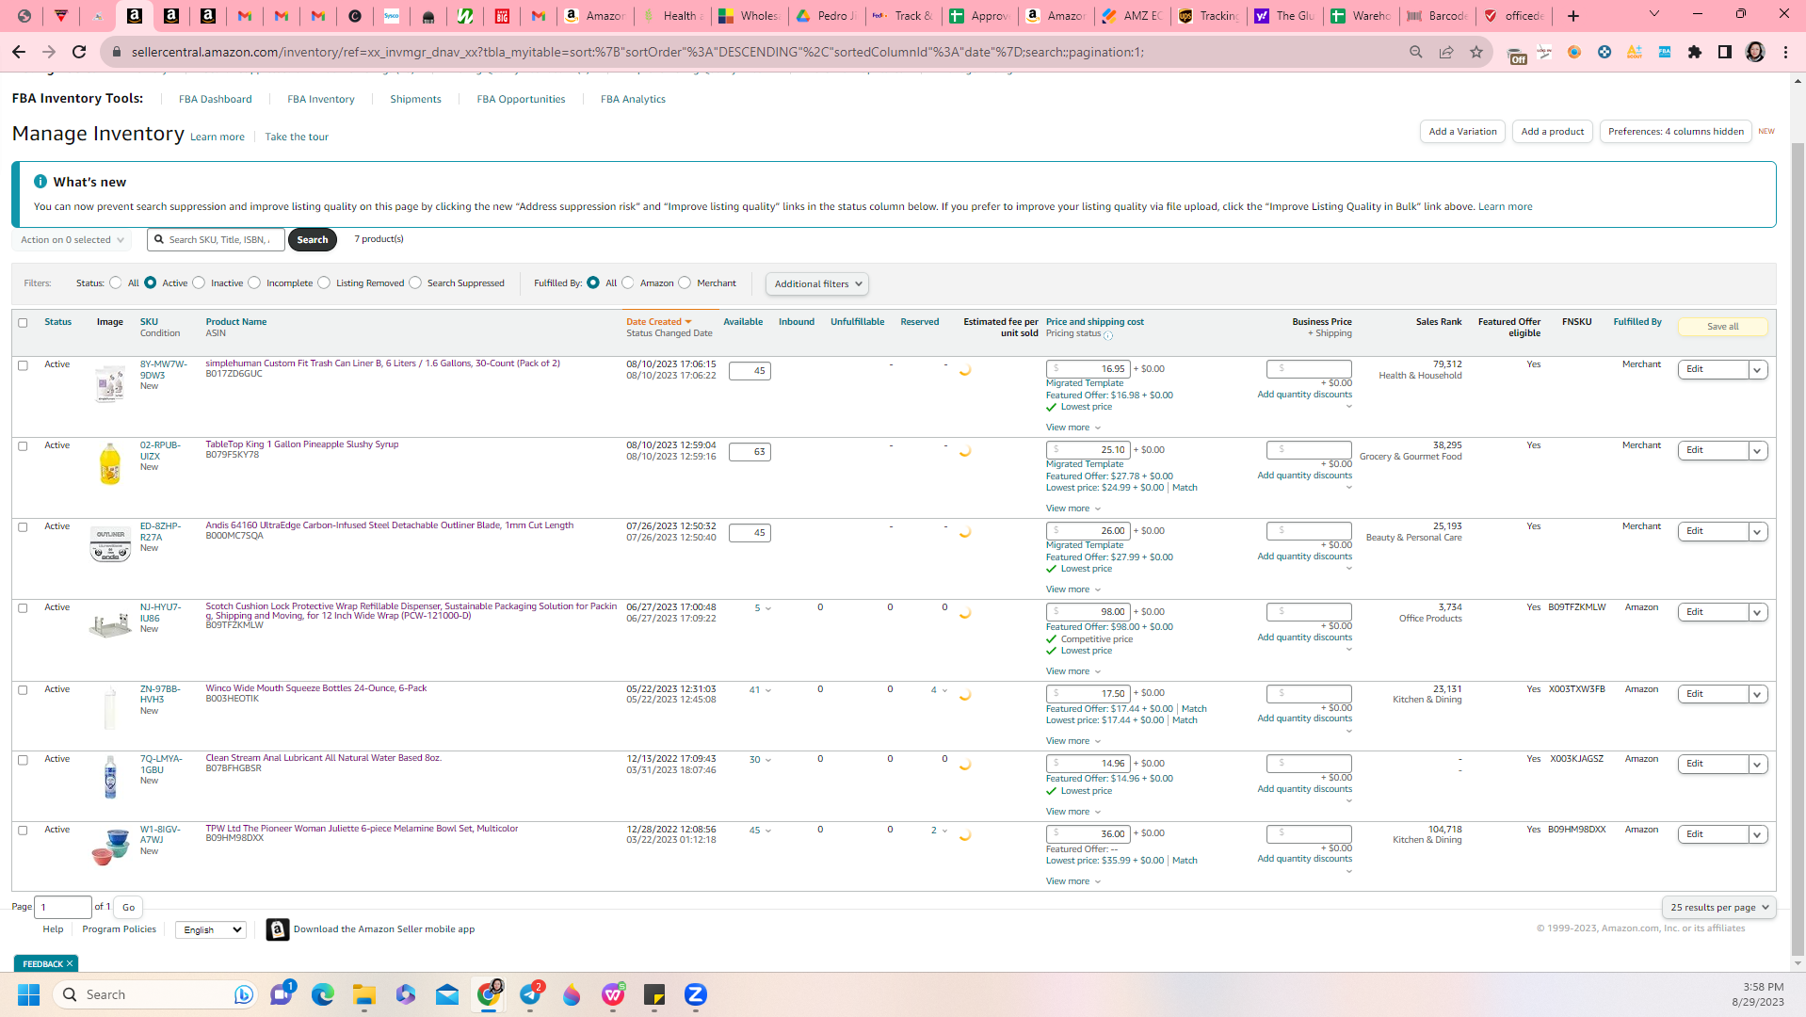Expand the Additional filters dropdown
Image resolution: width=1806 pixels, height=1017 pixels.
coord(817,283)
